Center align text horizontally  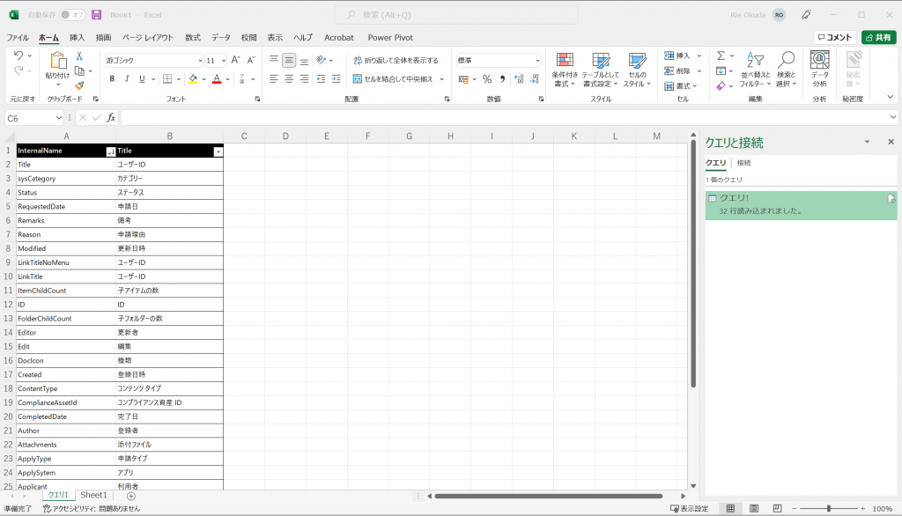click(x=289, y=78)
